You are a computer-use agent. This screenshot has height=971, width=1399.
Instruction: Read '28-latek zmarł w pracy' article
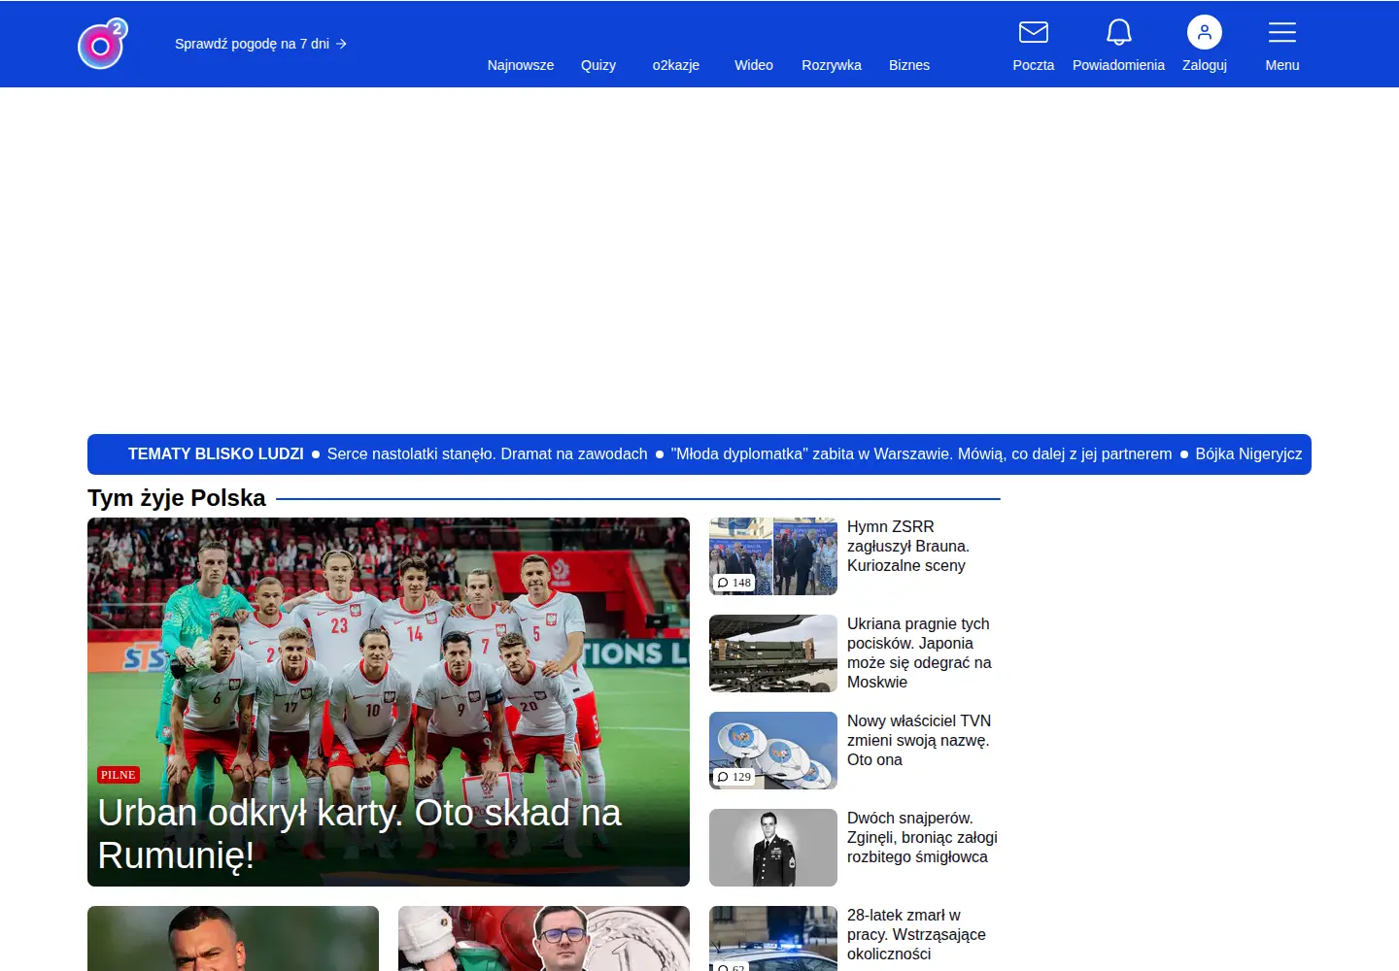click(916, 934)
